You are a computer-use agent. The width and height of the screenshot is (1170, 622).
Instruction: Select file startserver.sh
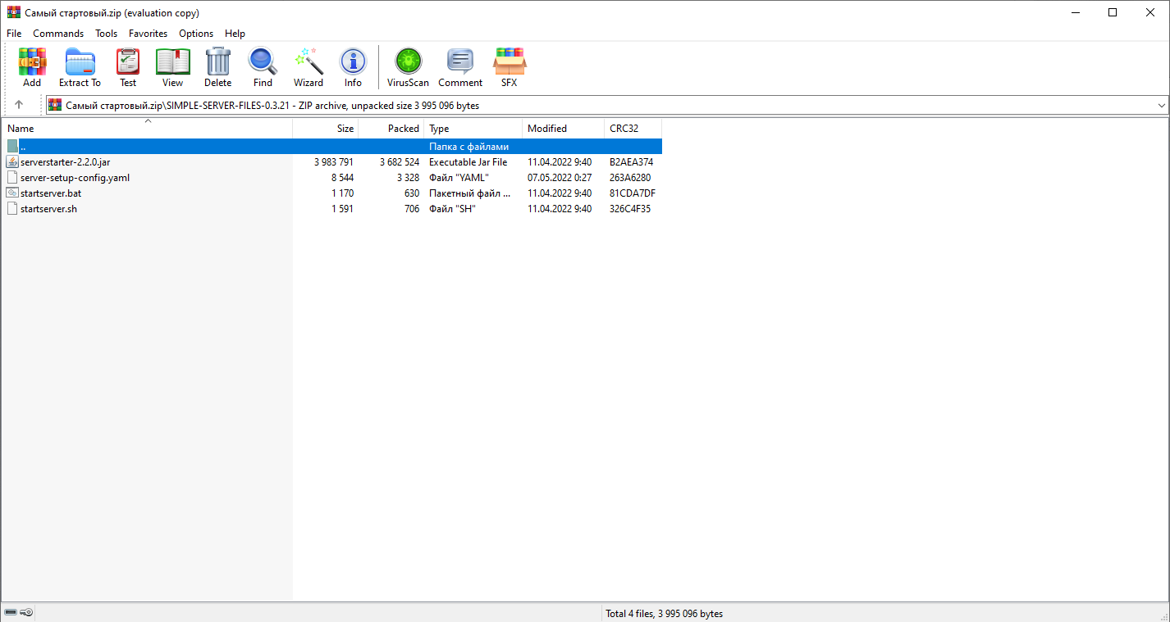tap(48, 209)
